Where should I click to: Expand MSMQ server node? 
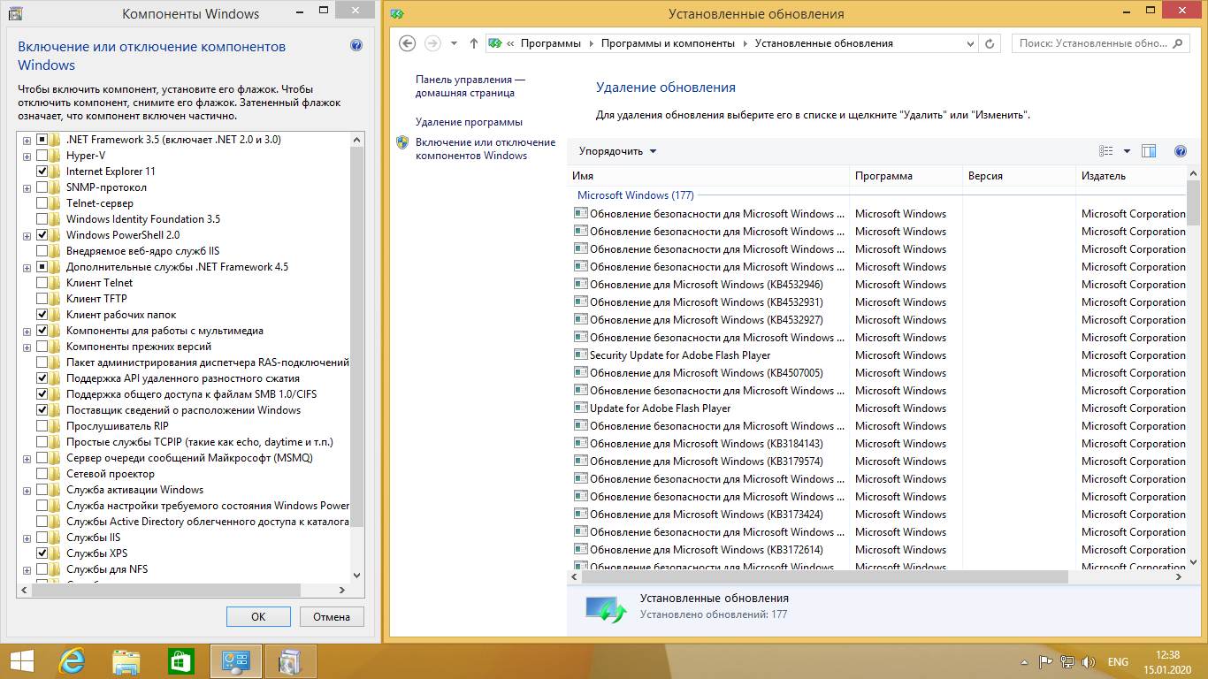pos(27,458)
